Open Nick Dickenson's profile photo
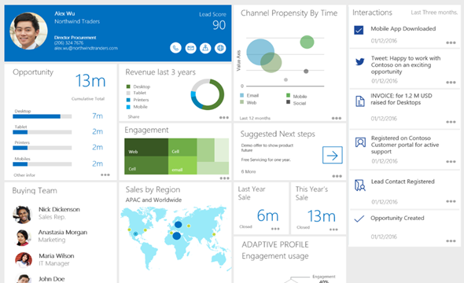464x283 pixels. 22,215
